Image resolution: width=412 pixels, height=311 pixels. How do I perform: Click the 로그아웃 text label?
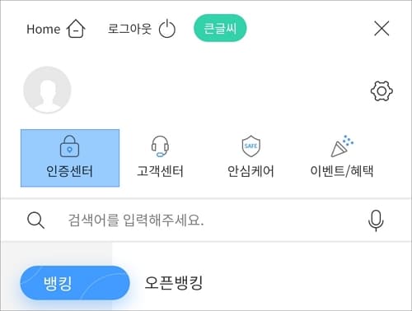129,29
